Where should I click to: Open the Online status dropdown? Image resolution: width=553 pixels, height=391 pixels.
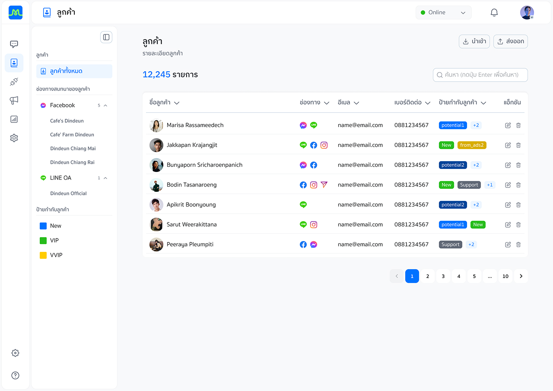(444, 13)
